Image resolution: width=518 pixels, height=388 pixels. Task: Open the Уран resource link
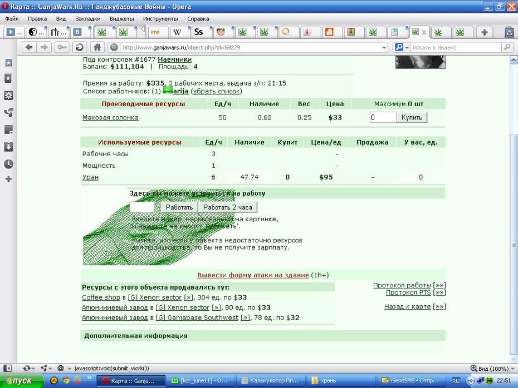click(91, 177)
